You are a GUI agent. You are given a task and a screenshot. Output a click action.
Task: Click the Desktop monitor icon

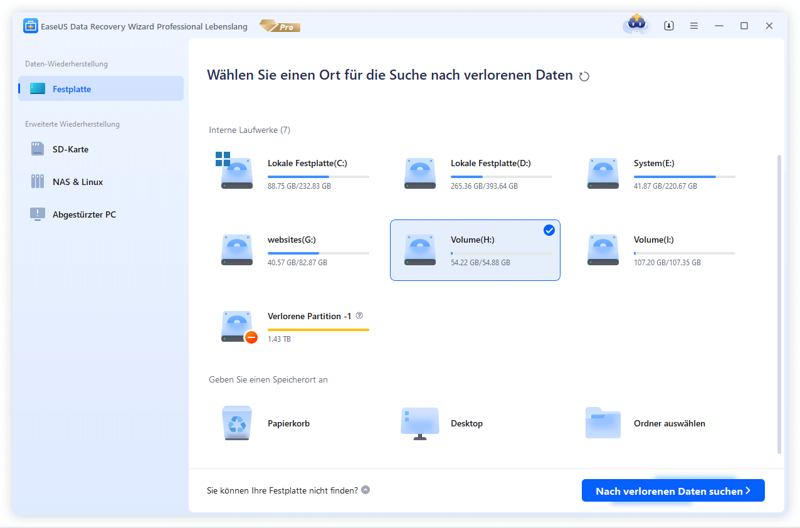tap(420, 423)
